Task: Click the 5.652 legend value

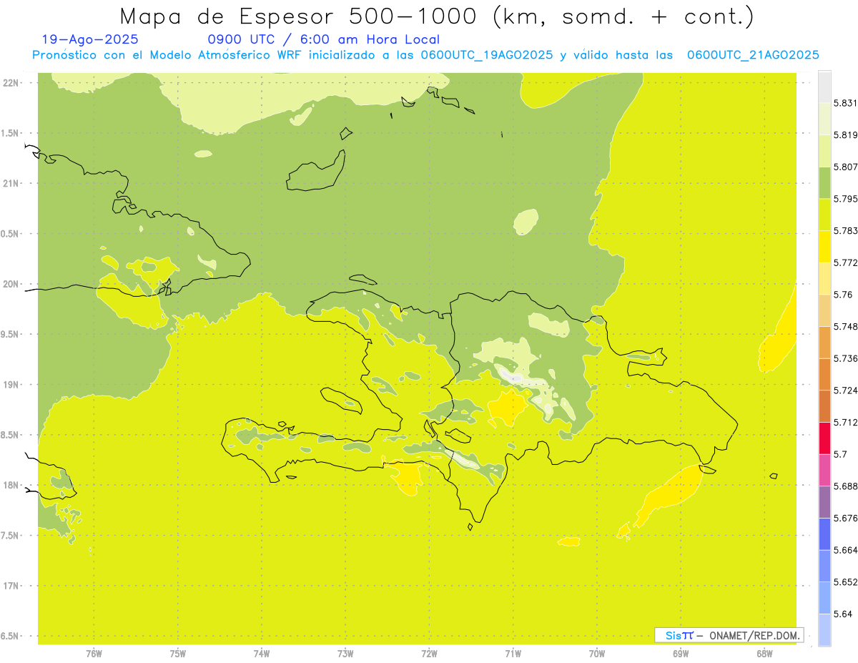Action: tap(846, 582)
